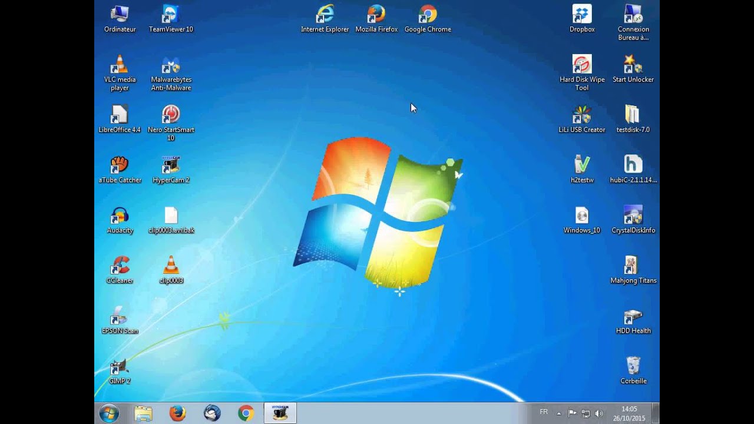Select the clip0003 VLC video file
This screenshot has width=754, height=424.
tap(171, 270)
